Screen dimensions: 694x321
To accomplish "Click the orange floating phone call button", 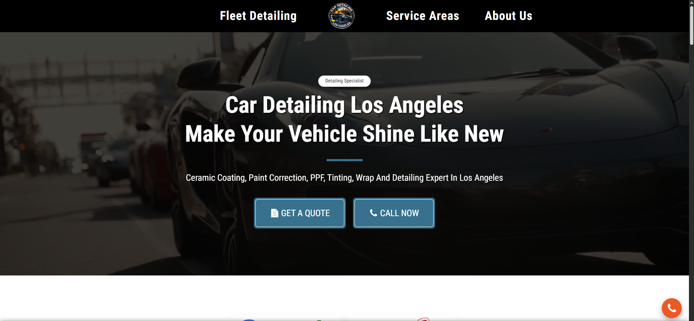I will 672,308.
